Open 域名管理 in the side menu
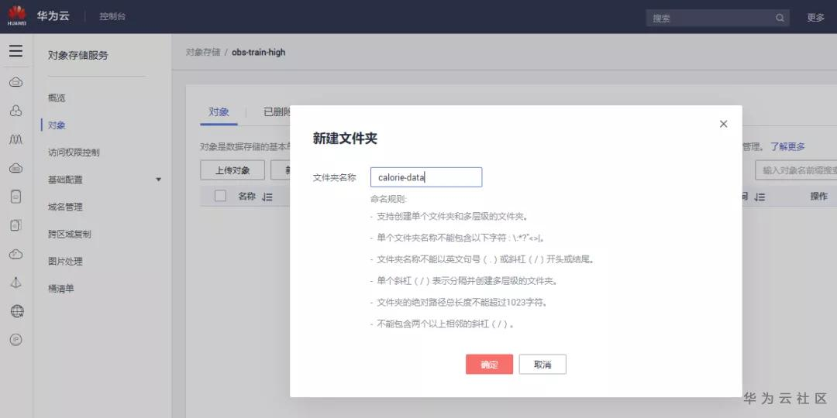The height and width of the screenshot is (418, 837). (65, 207)
